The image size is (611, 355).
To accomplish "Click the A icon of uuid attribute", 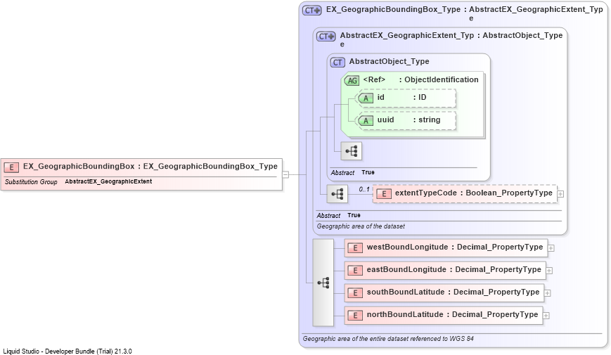I will click(x=366, y=121).
